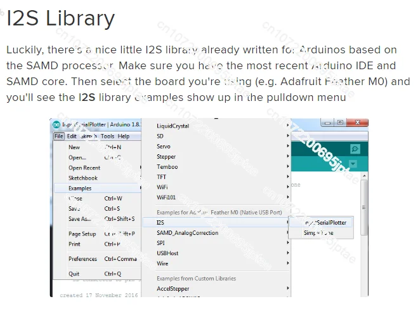Click the editor vertical scrollbar thumb
Screen dimensions: 418x313
pyautogui.click(x=364, y=208)
